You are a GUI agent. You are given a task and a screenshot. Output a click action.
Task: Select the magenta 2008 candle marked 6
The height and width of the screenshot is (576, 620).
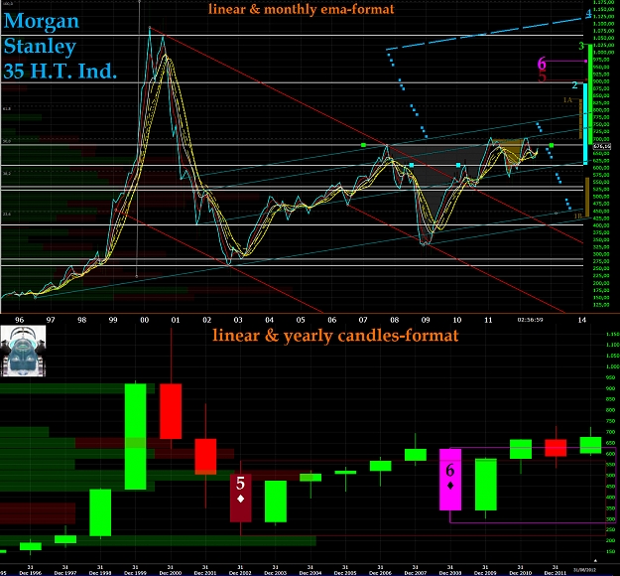click(x=450, y=480)
